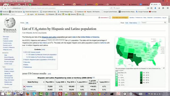
Task: Open the History menu
Action: 14,1
